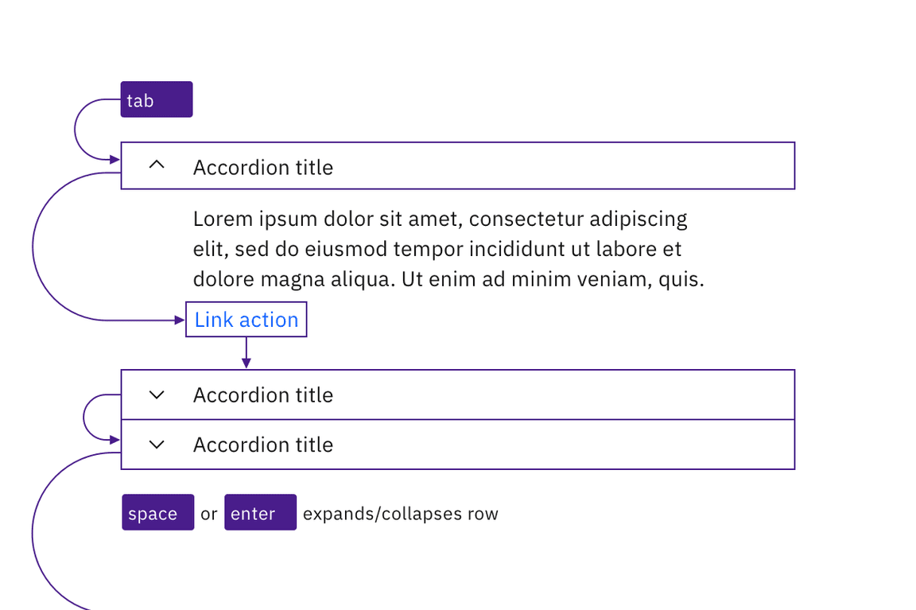
Task: Click the purple 'tab' key badge
Action: point(157,99)
